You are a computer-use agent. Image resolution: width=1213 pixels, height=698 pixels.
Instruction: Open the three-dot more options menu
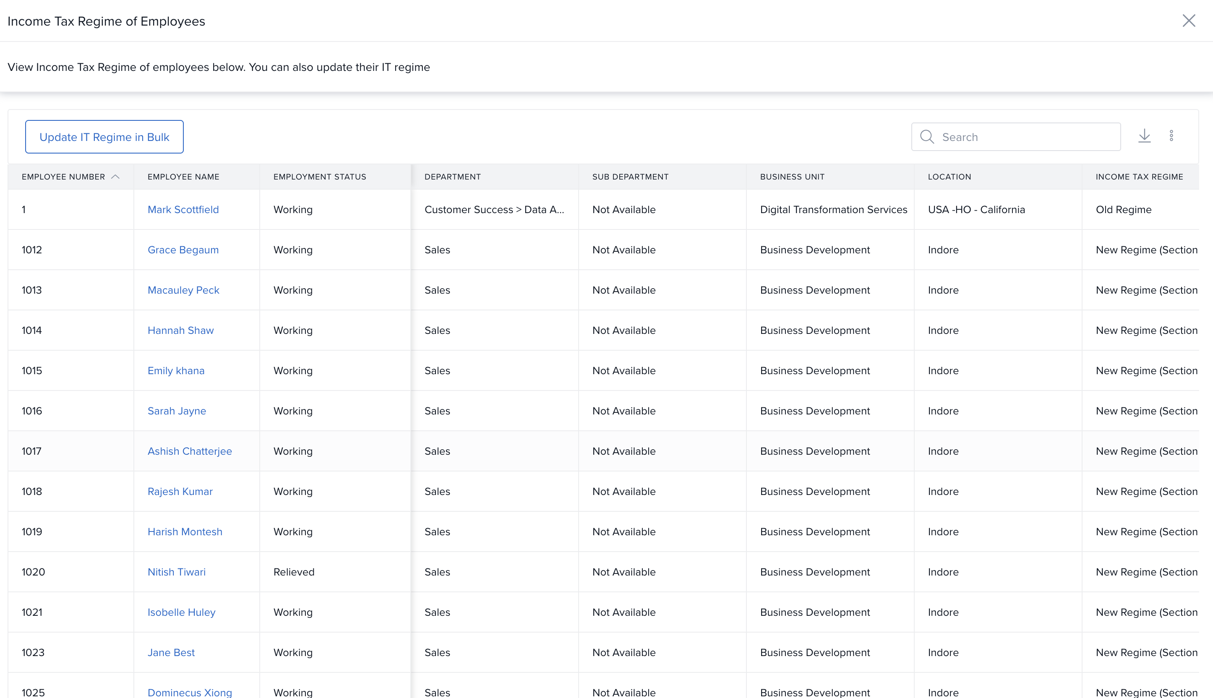pyautogui.click(x=1171, y=136)
